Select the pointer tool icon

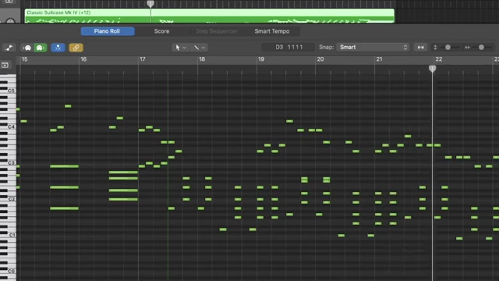click(178, 47)
